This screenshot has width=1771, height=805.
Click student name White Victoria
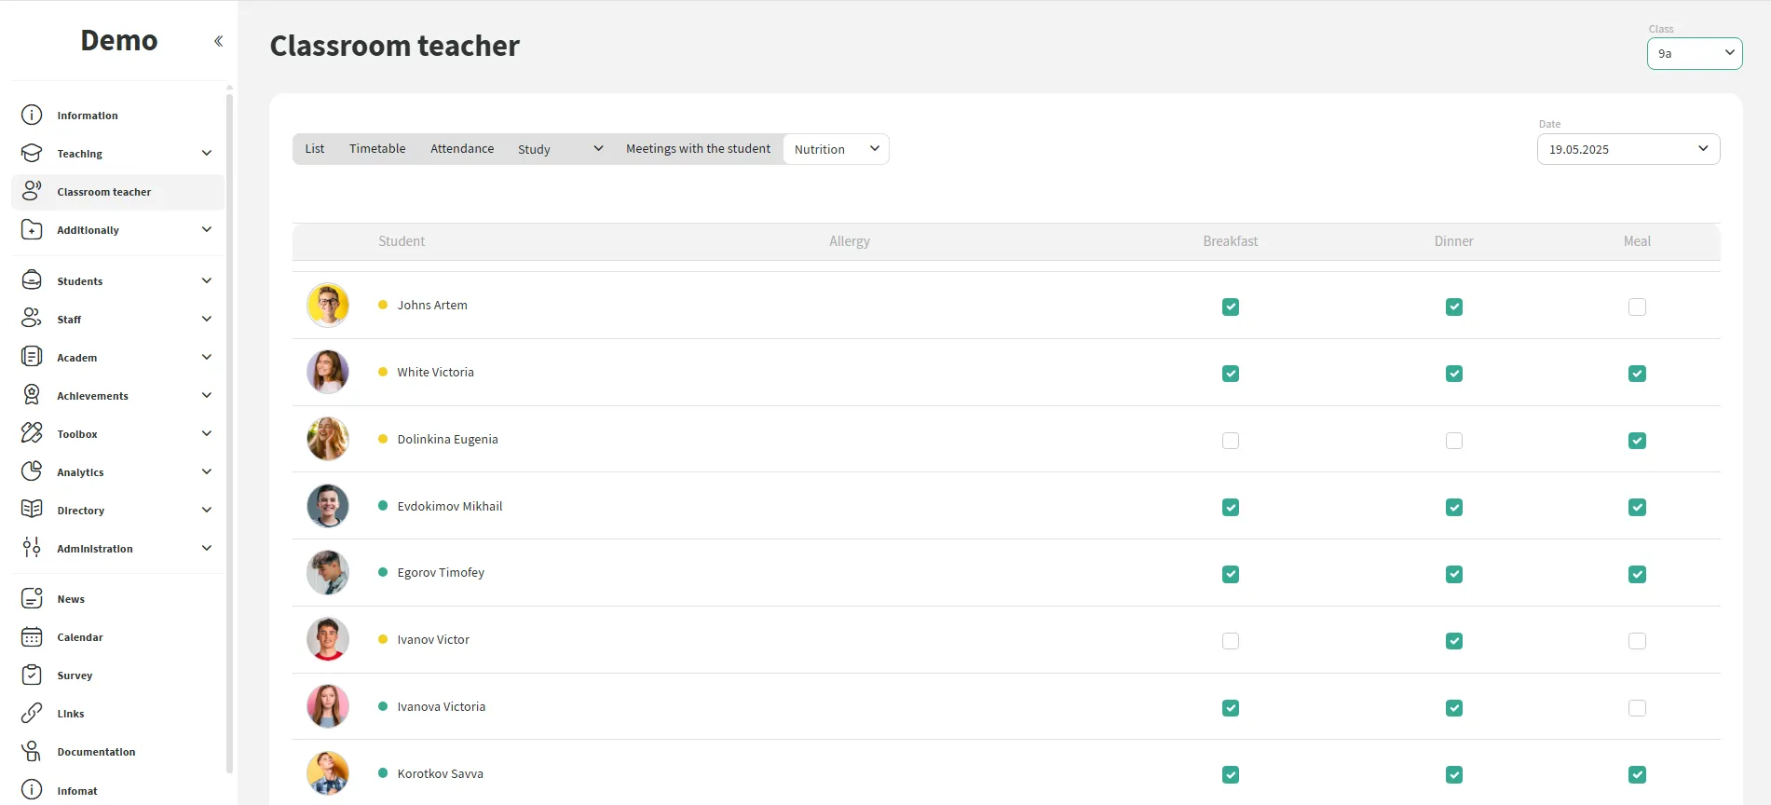point(435,373)
